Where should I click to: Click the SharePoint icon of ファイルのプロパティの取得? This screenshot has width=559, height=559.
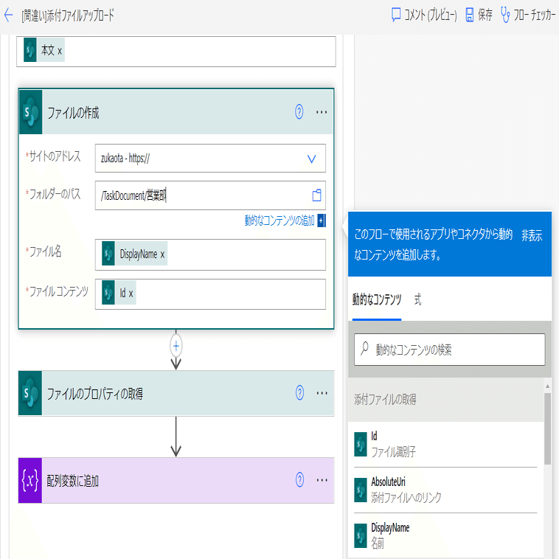(x=30, y=393)
